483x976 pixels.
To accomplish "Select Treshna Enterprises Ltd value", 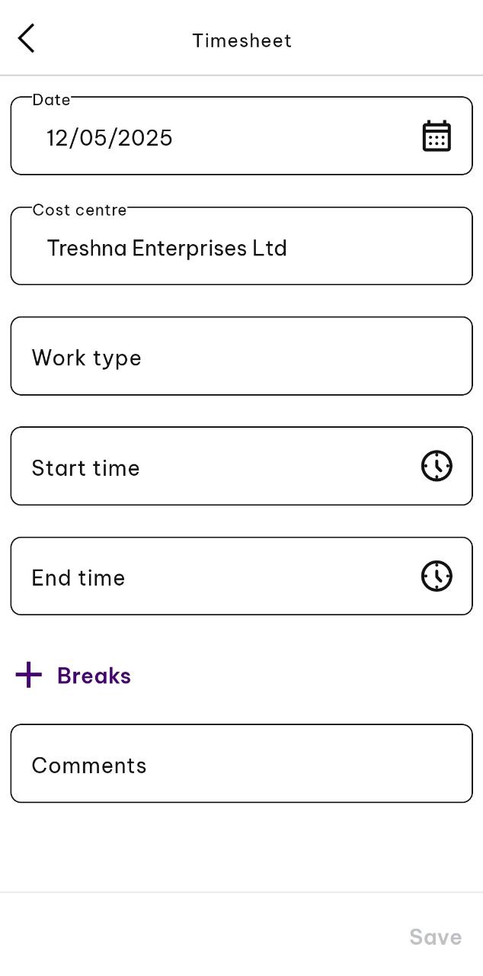I will (167, 249).
